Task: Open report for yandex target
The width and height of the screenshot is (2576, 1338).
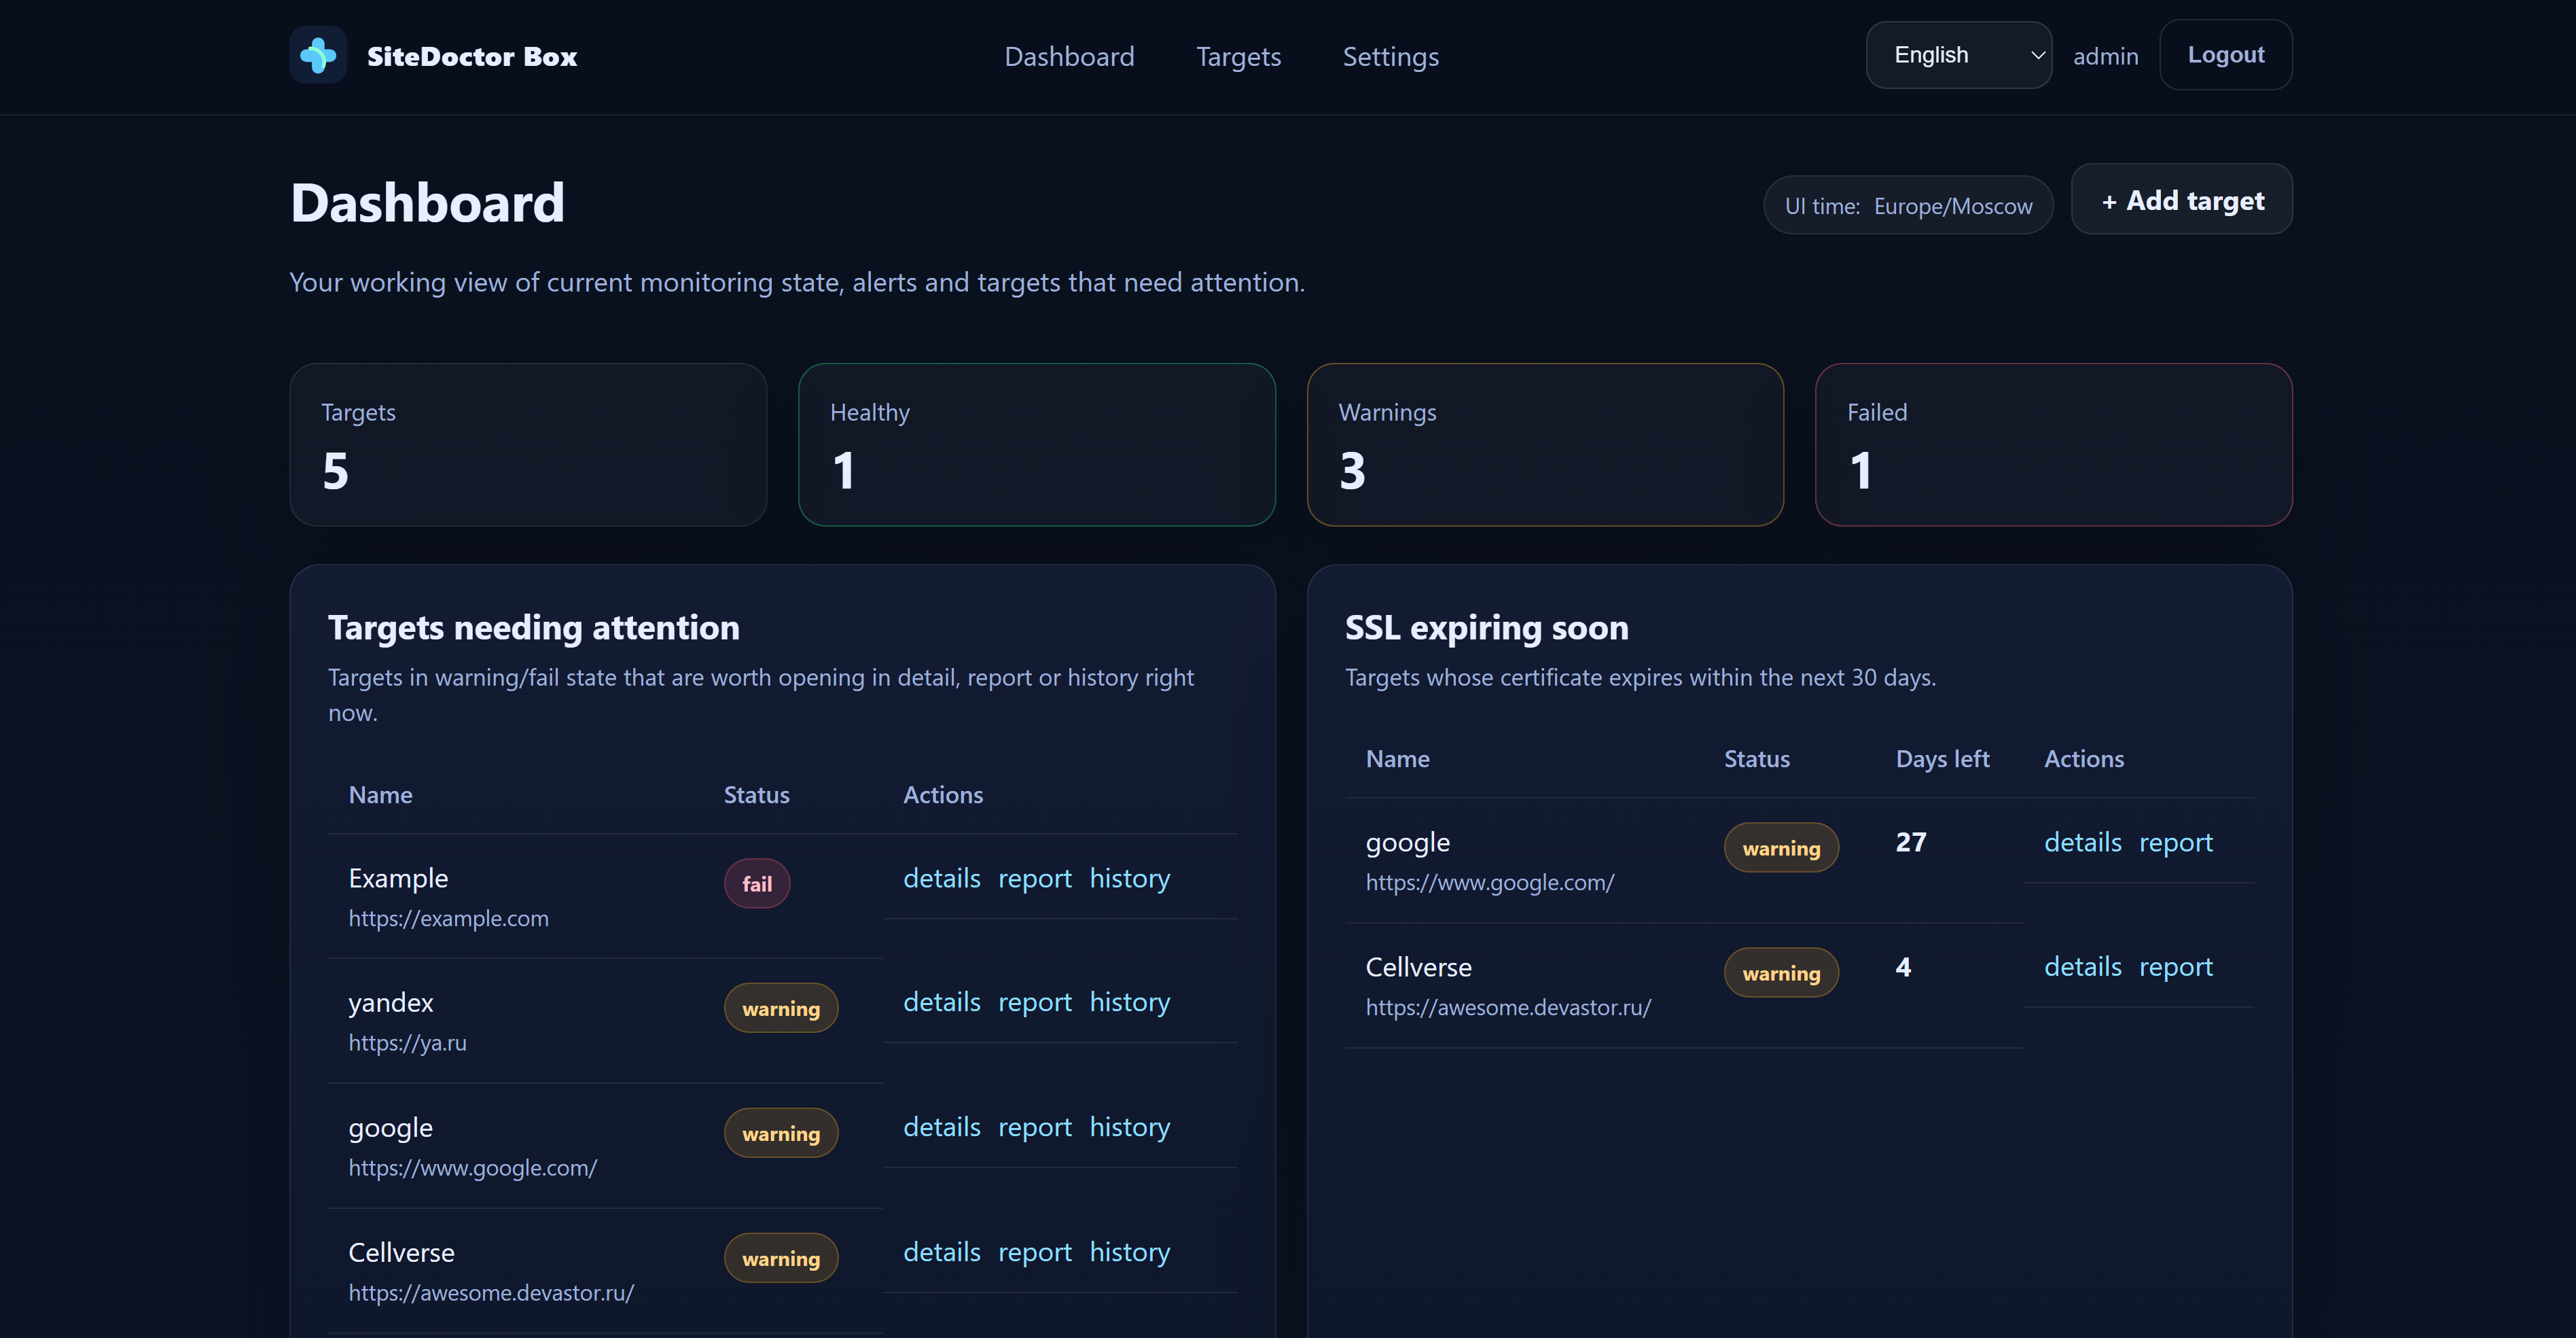Action: tap(1034, 1002)
